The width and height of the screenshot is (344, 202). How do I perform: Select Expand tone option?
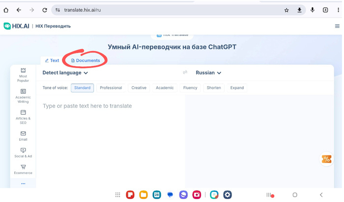click(x=237, y=88)
